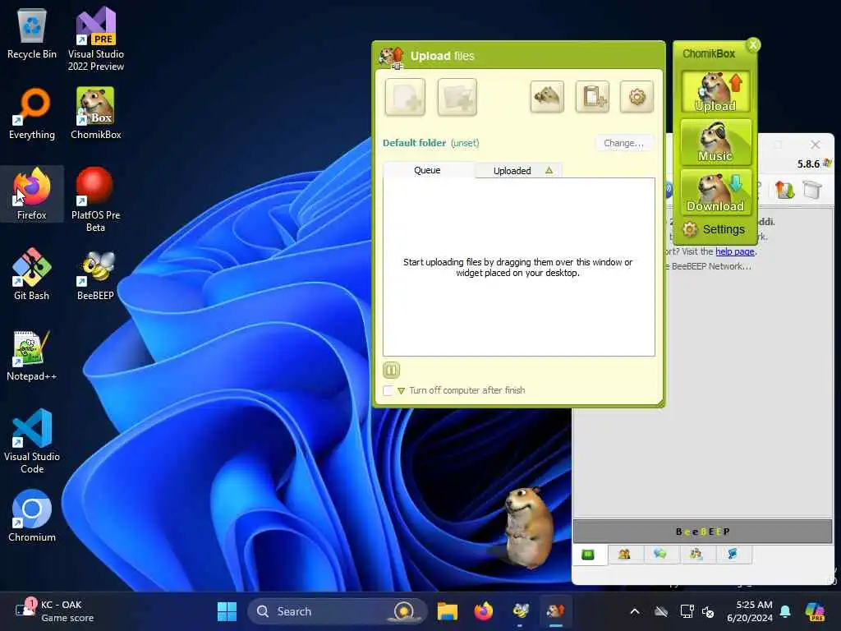The width and height of the screenshot is (841, 631).
Task: Select the Chromium desktop shortcut
Action: (32, 516)
